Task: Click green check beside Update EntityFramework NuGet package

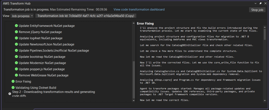Action: (x=17, y=26)
